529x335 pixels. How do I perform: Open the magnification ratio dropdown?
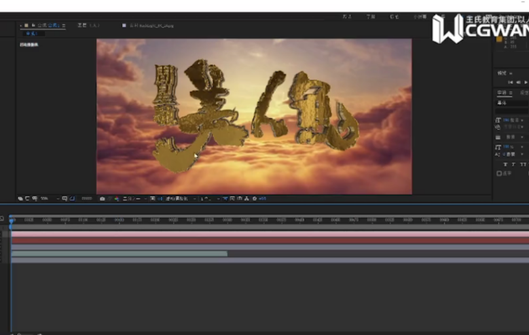50,199
